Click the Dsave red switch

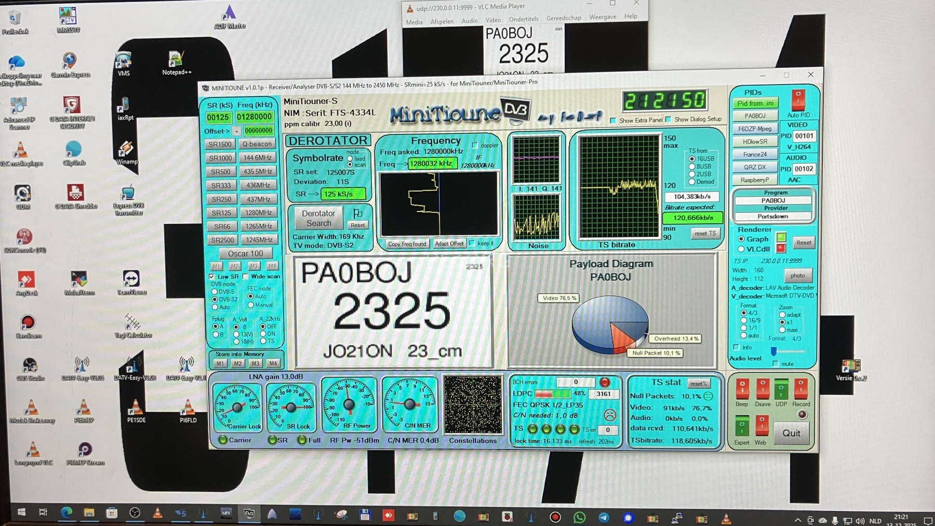tap(762, 388)
